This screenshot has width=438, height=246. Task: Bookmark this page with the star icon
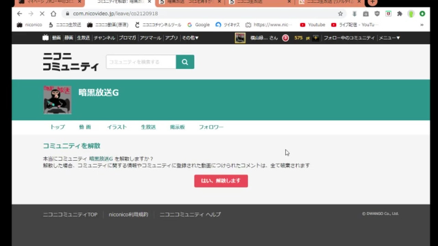point(340,14)
